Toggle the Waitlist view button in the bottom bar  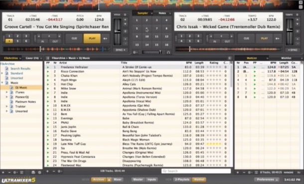coord(199,180)
